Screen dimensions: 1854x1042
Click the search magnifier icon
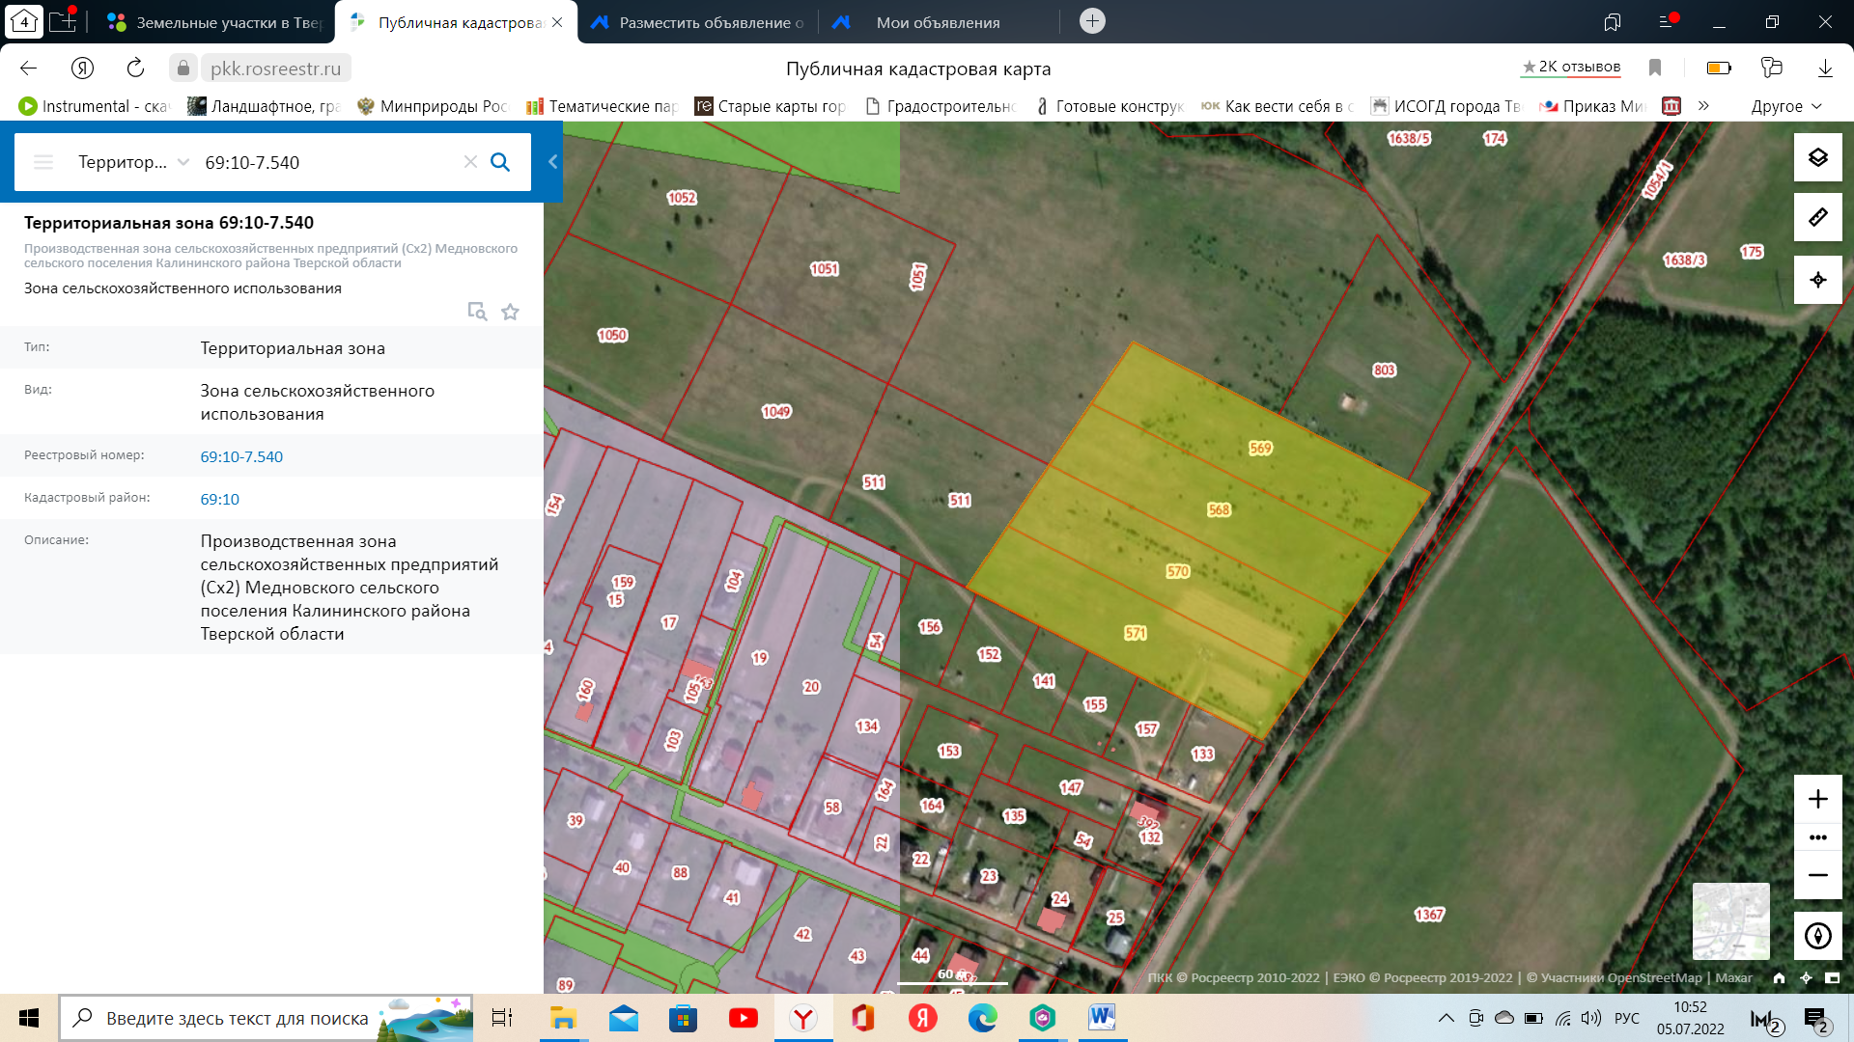[x=500, y=162]
